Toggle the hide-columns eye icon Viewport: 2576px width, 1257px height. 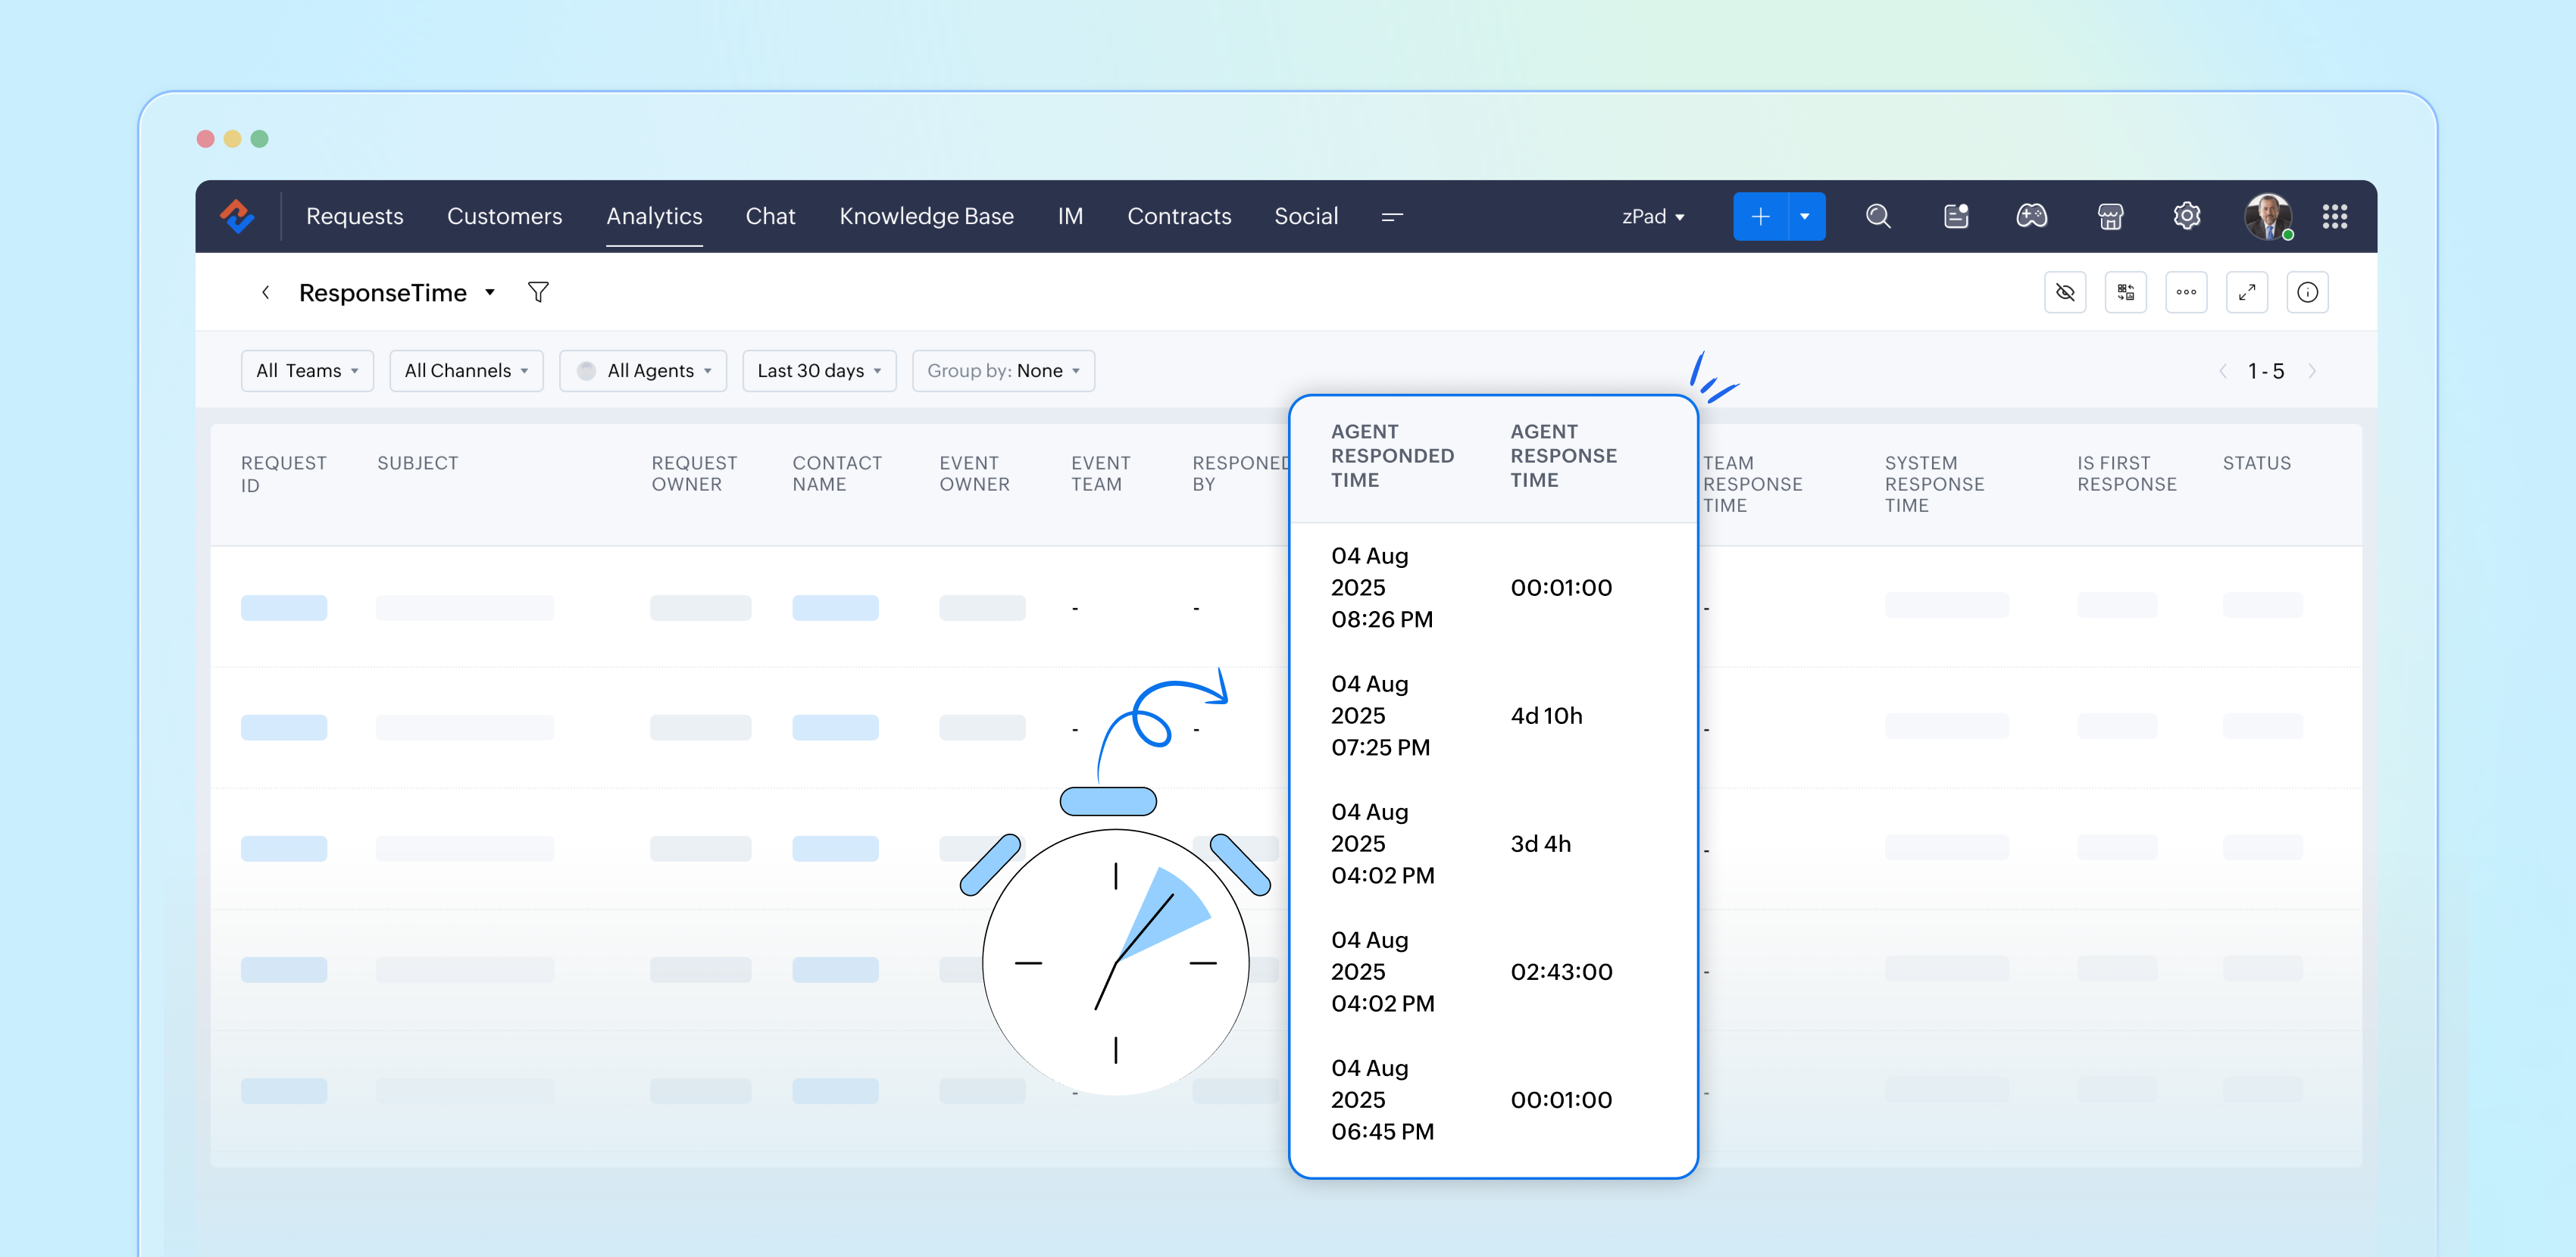(2064, 292)
